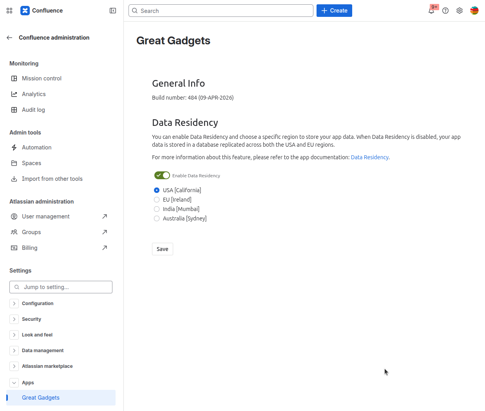Click the User management person icon

click(14, 216)
